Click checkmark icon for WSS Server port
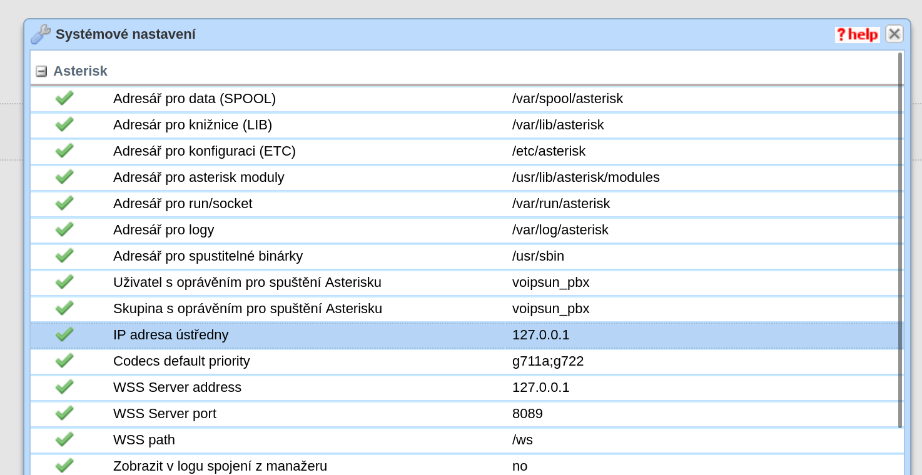922x475 pixels. [64, 413]
